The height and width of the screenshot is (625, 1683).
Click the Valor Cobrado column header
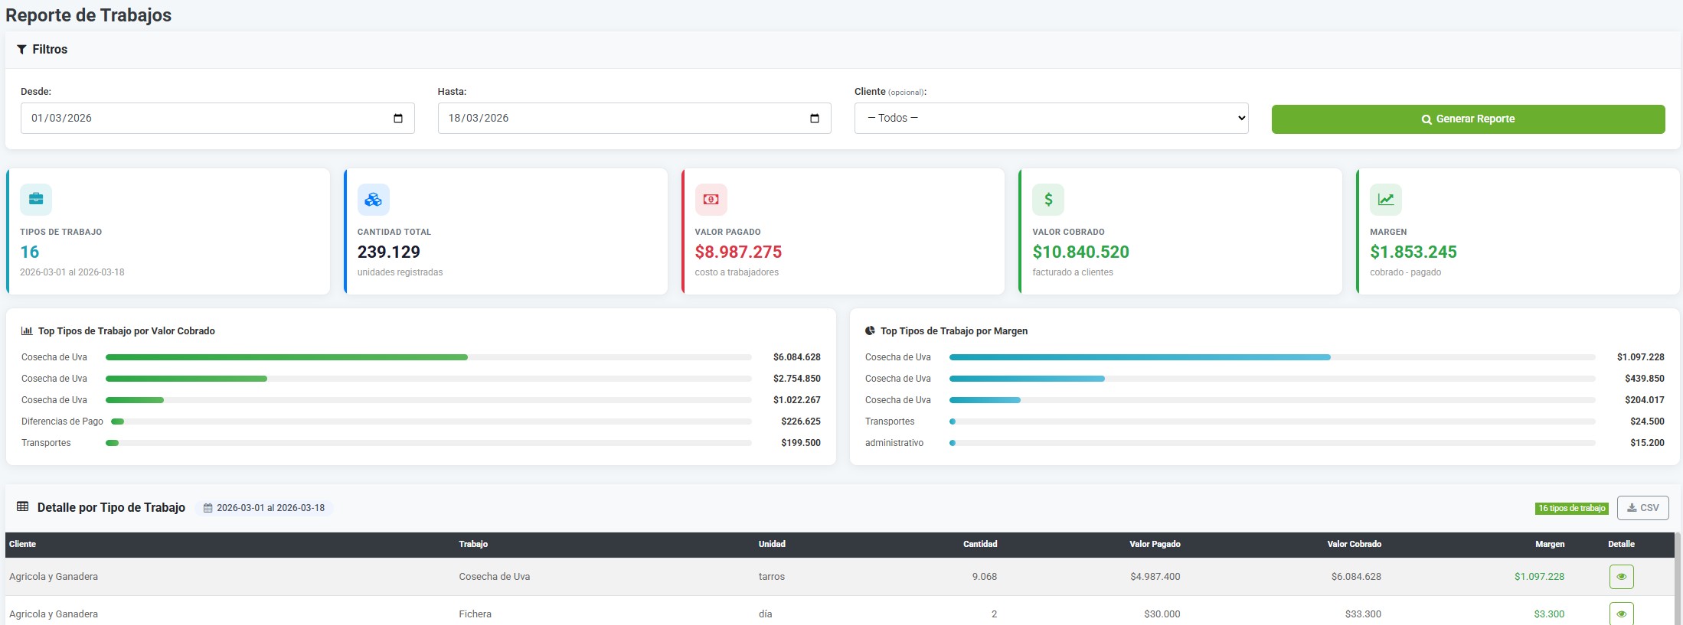(x=1355, y=544)
